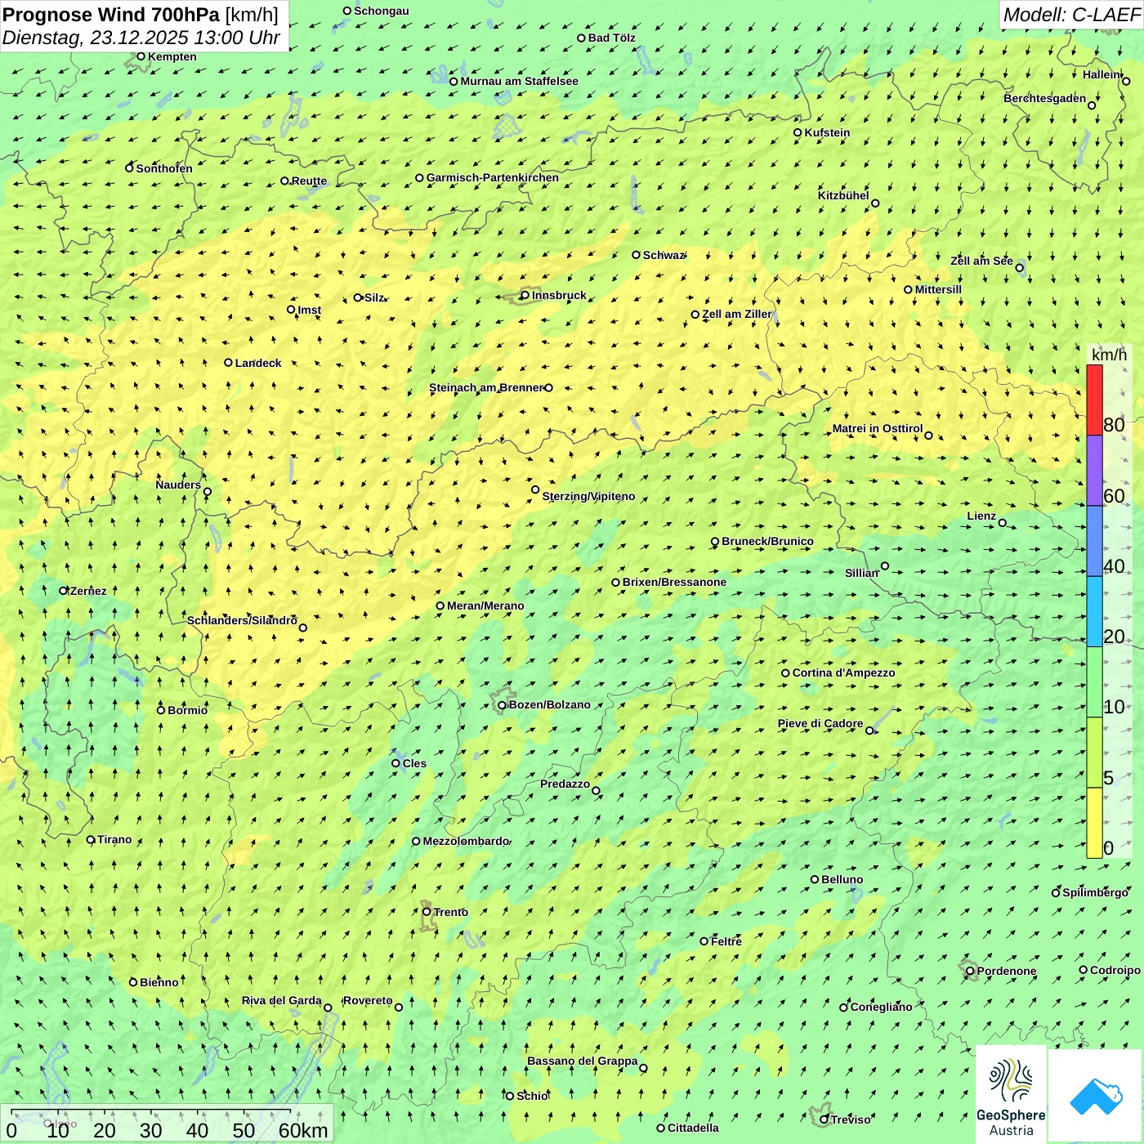Viewport: 1144px width, 1144px height.
Task: Select the Landeck city label
Action: click(x=258, y=363)
